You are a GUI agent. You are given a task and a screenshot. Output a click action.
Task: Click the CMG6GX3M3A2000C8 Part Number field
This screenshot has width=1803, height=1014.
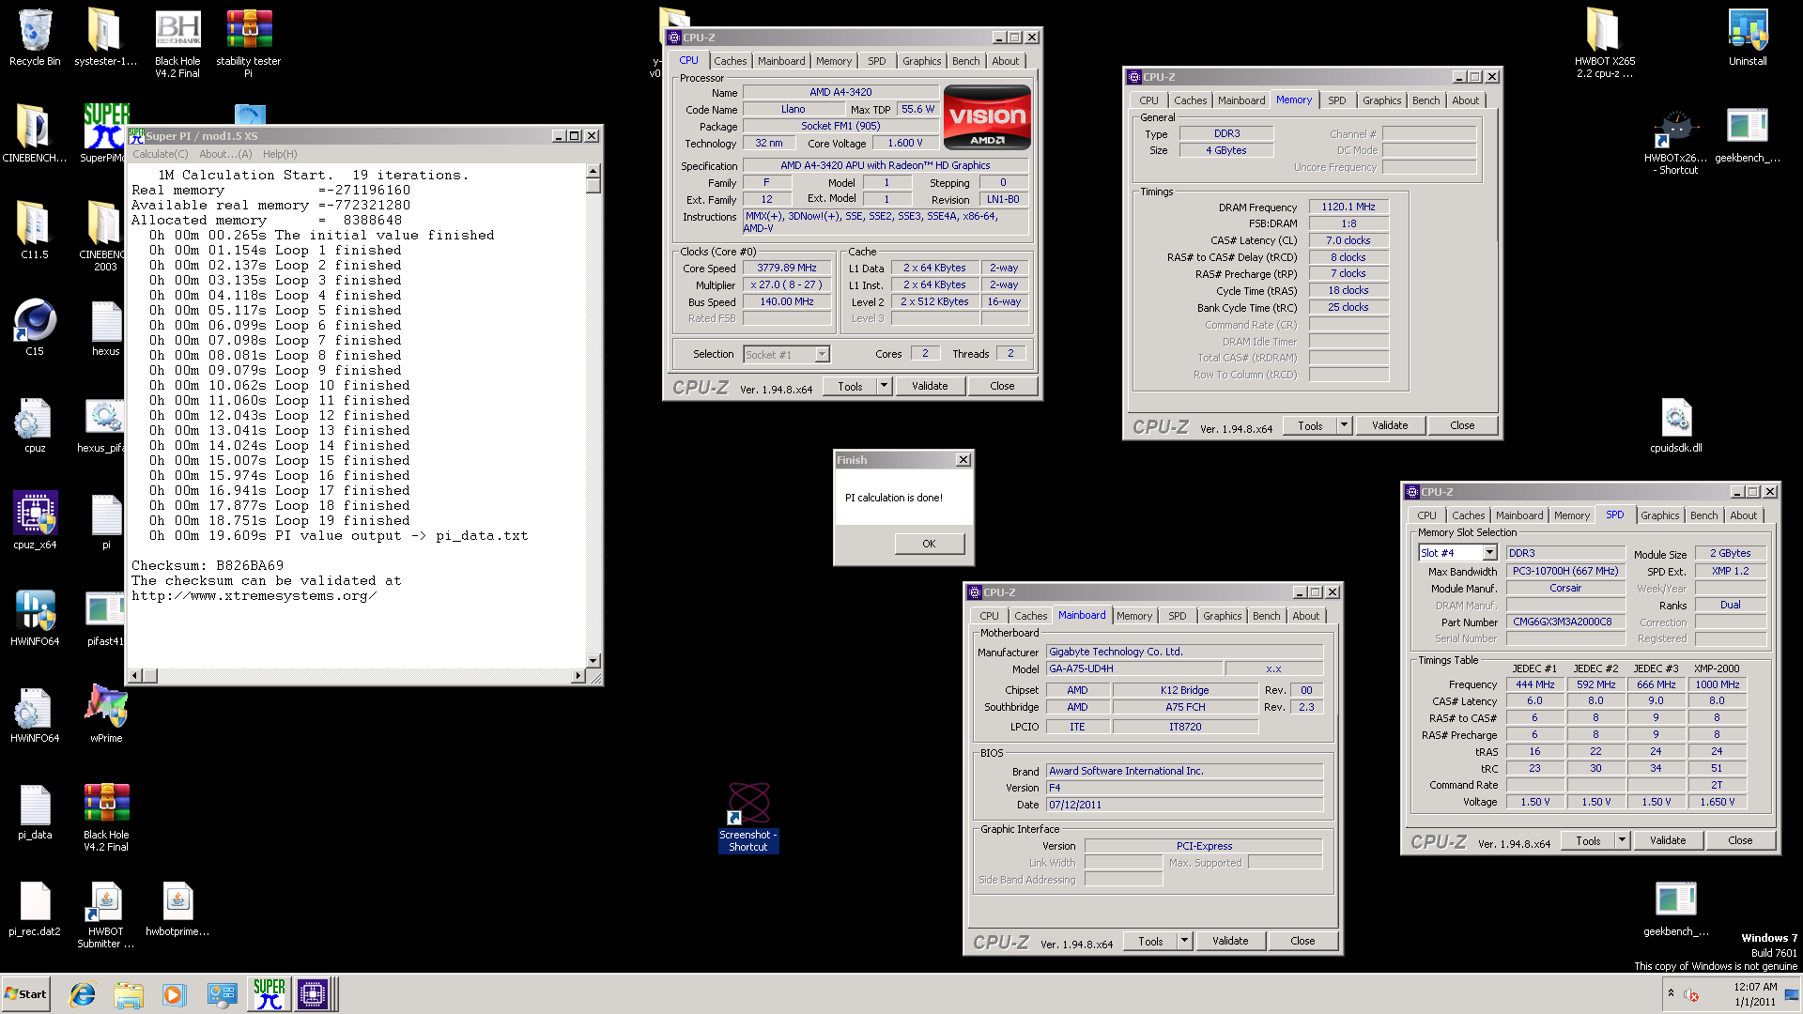(1565, 622)
